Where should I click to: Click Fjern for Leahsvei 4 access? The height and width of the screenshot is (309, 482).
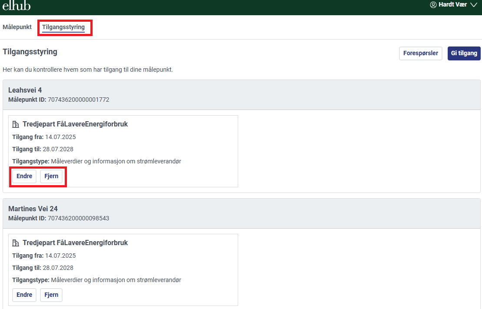click(51, 176)
